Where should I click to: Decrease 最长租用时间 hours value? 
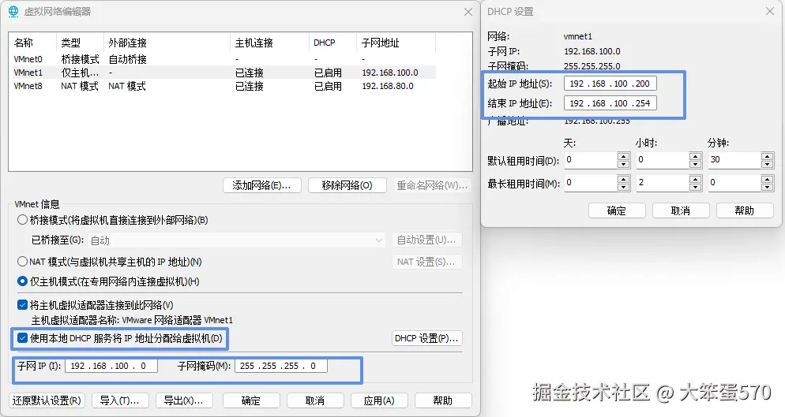pyautogui.click(x=696, y=187)
